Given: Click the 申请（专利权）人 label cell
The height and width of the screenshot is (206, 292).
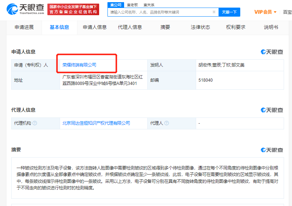Looking at the screenshot, I should (35, 65).
